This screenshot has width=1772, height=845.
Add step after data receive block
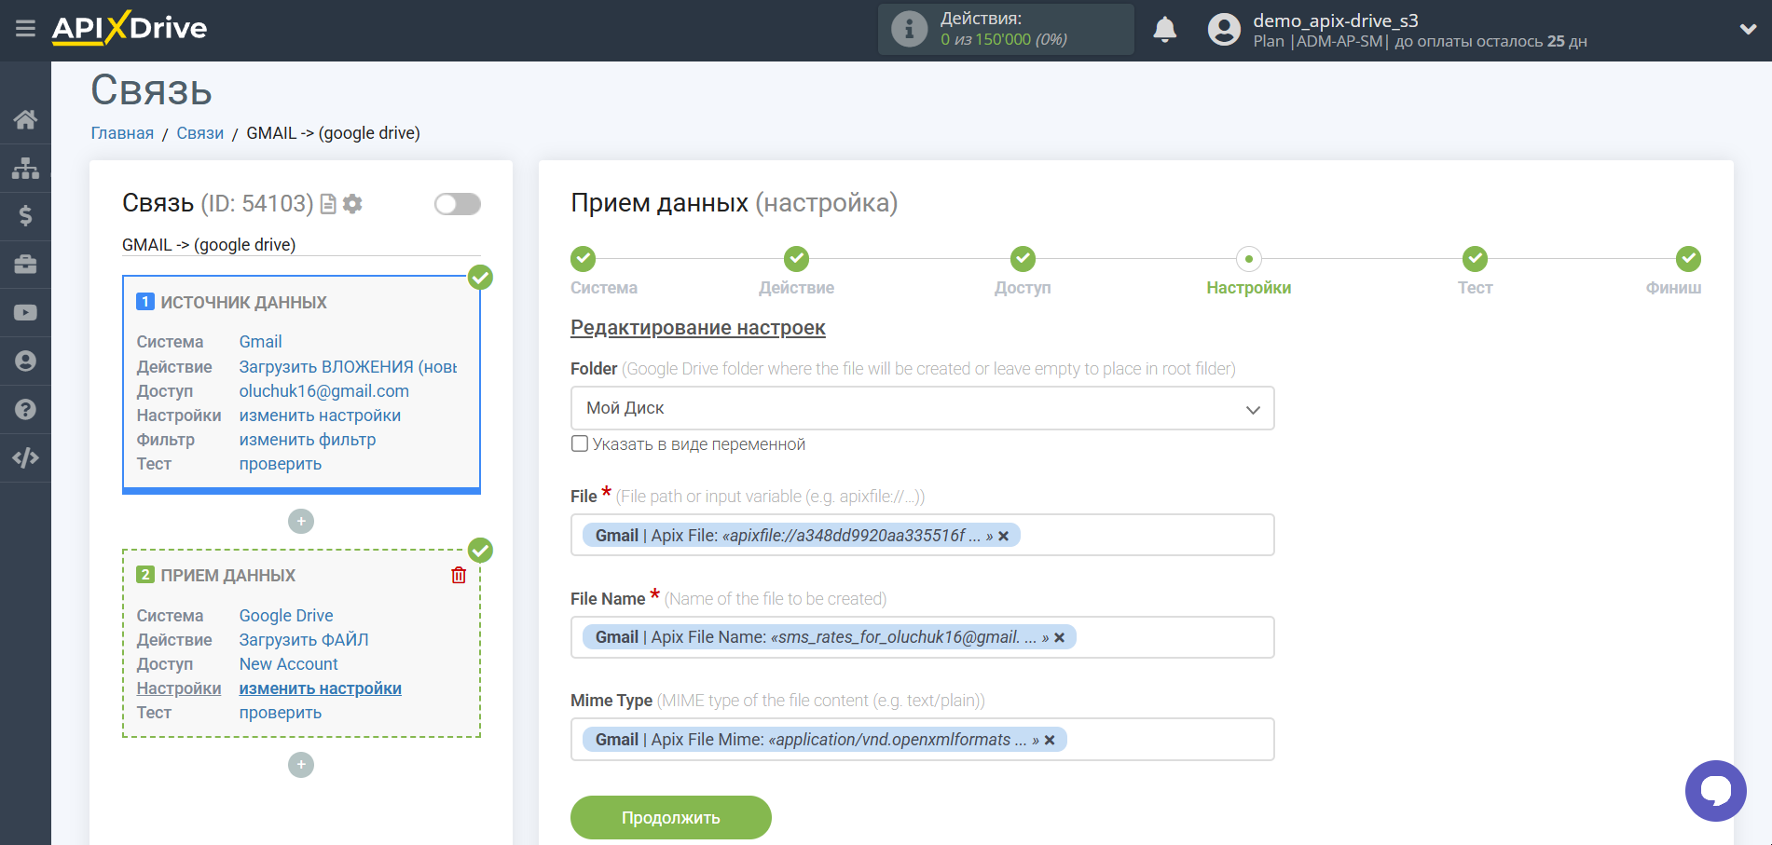point(301,765)
